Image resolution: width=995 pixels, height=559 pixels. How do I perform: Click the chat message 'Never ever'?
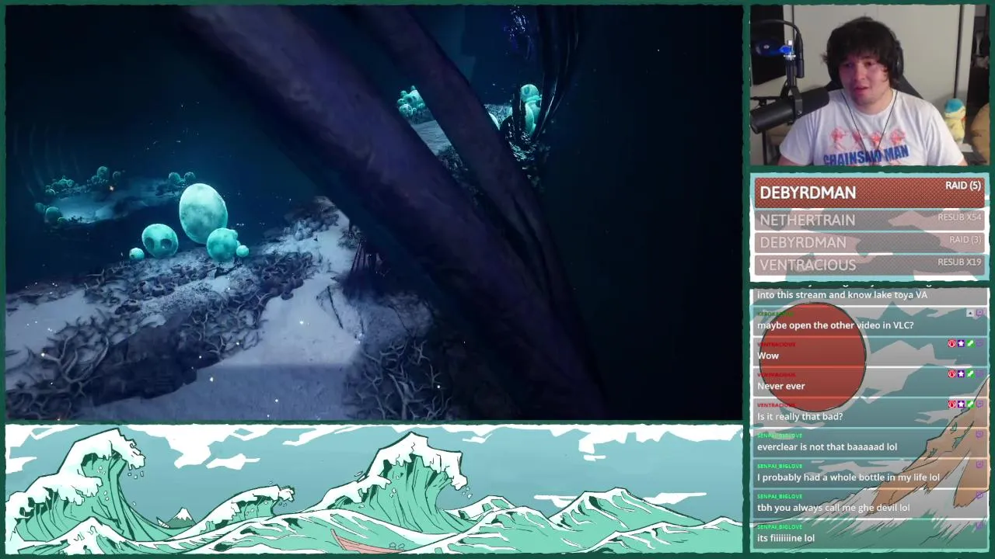pos(781,386)
